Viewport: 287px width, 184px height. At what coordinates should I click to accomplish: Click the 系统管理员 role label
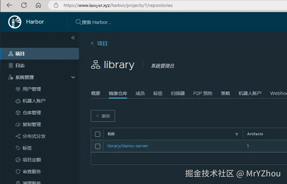tap(163, 66)
